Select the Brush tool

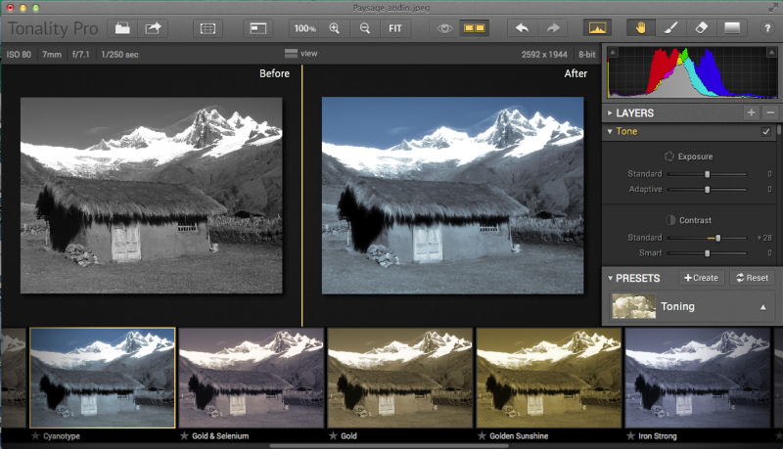(x=670, y=28)
